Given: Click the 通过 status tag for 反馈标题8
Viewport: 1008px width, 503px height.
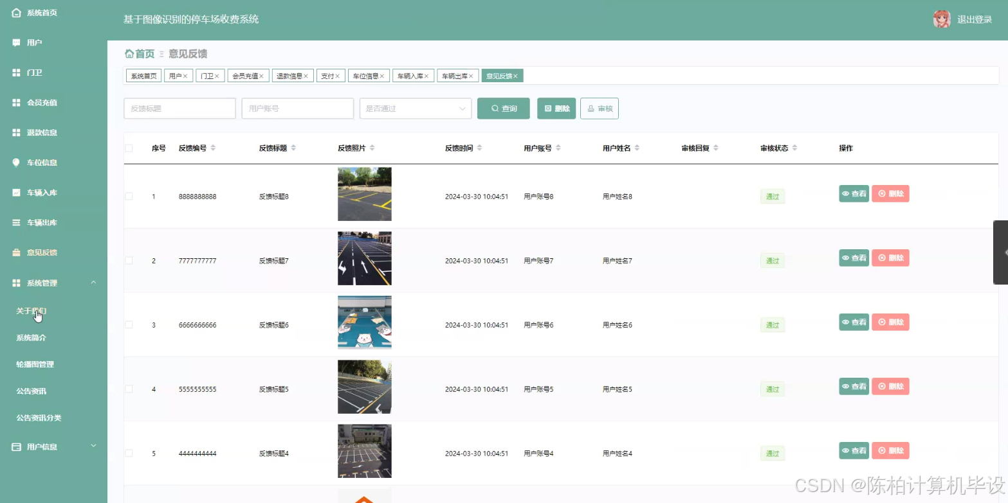Looking at the screenshot, I should click(x=773, y=197).
